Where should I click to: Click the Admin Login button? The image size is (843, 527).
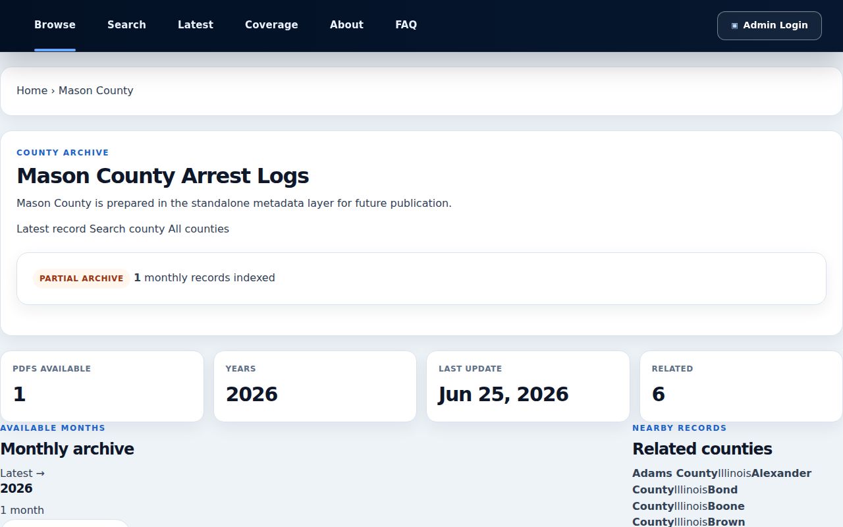click(x=769, y=26)
